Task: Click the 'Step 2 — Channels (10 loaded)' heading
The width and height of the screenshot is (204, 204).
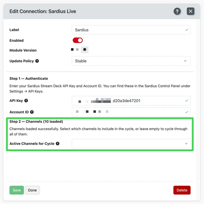Action: click(x=36, y=121)
